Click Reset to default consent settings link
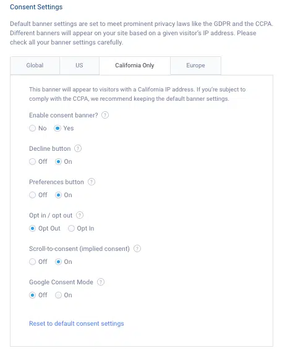Image resolution: width=285 pixels, height=356 pixels. 77,323
